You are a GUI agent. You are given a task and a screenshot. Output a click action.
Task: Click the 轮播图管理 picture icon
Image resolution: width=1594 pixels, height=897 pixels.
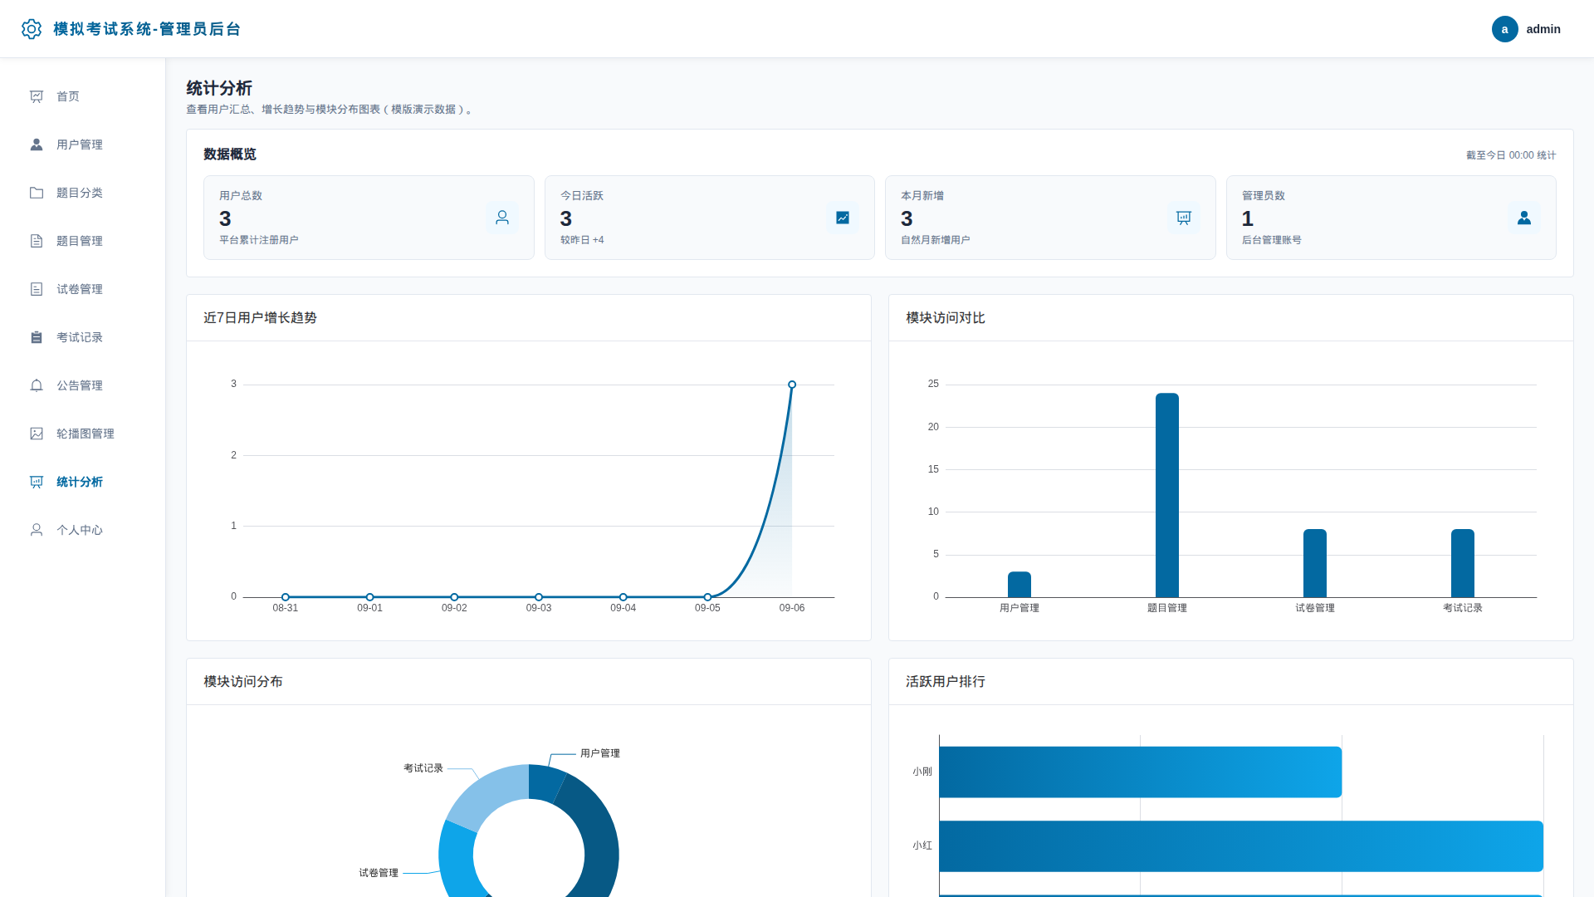coord(37,434)
